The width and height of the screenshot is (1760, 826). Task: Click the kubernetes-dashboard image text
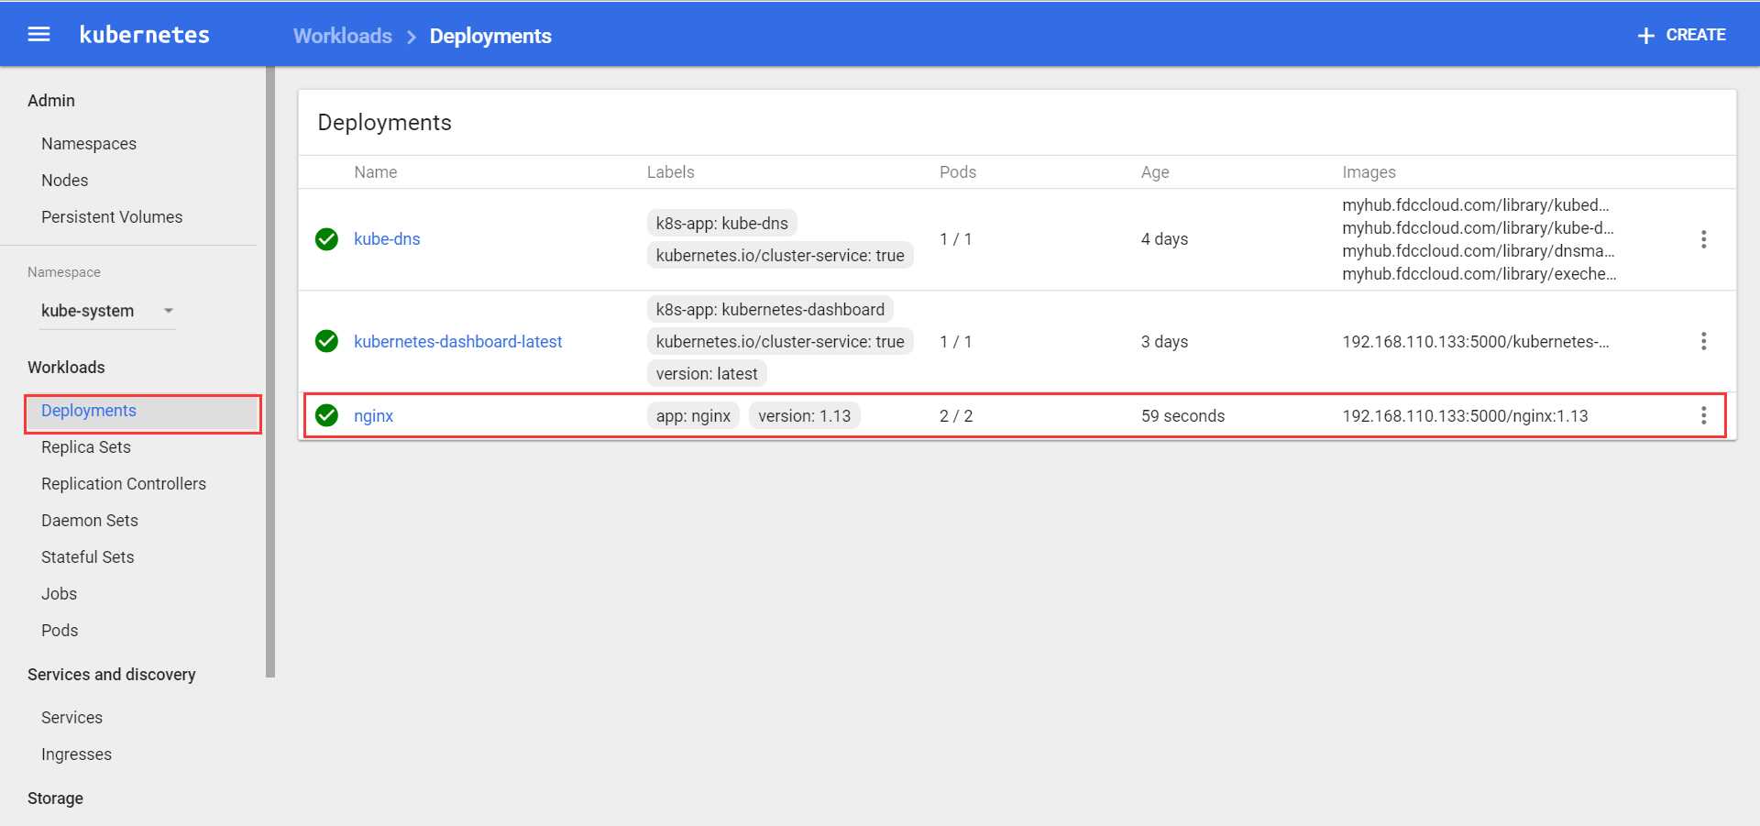(1476, 342)
